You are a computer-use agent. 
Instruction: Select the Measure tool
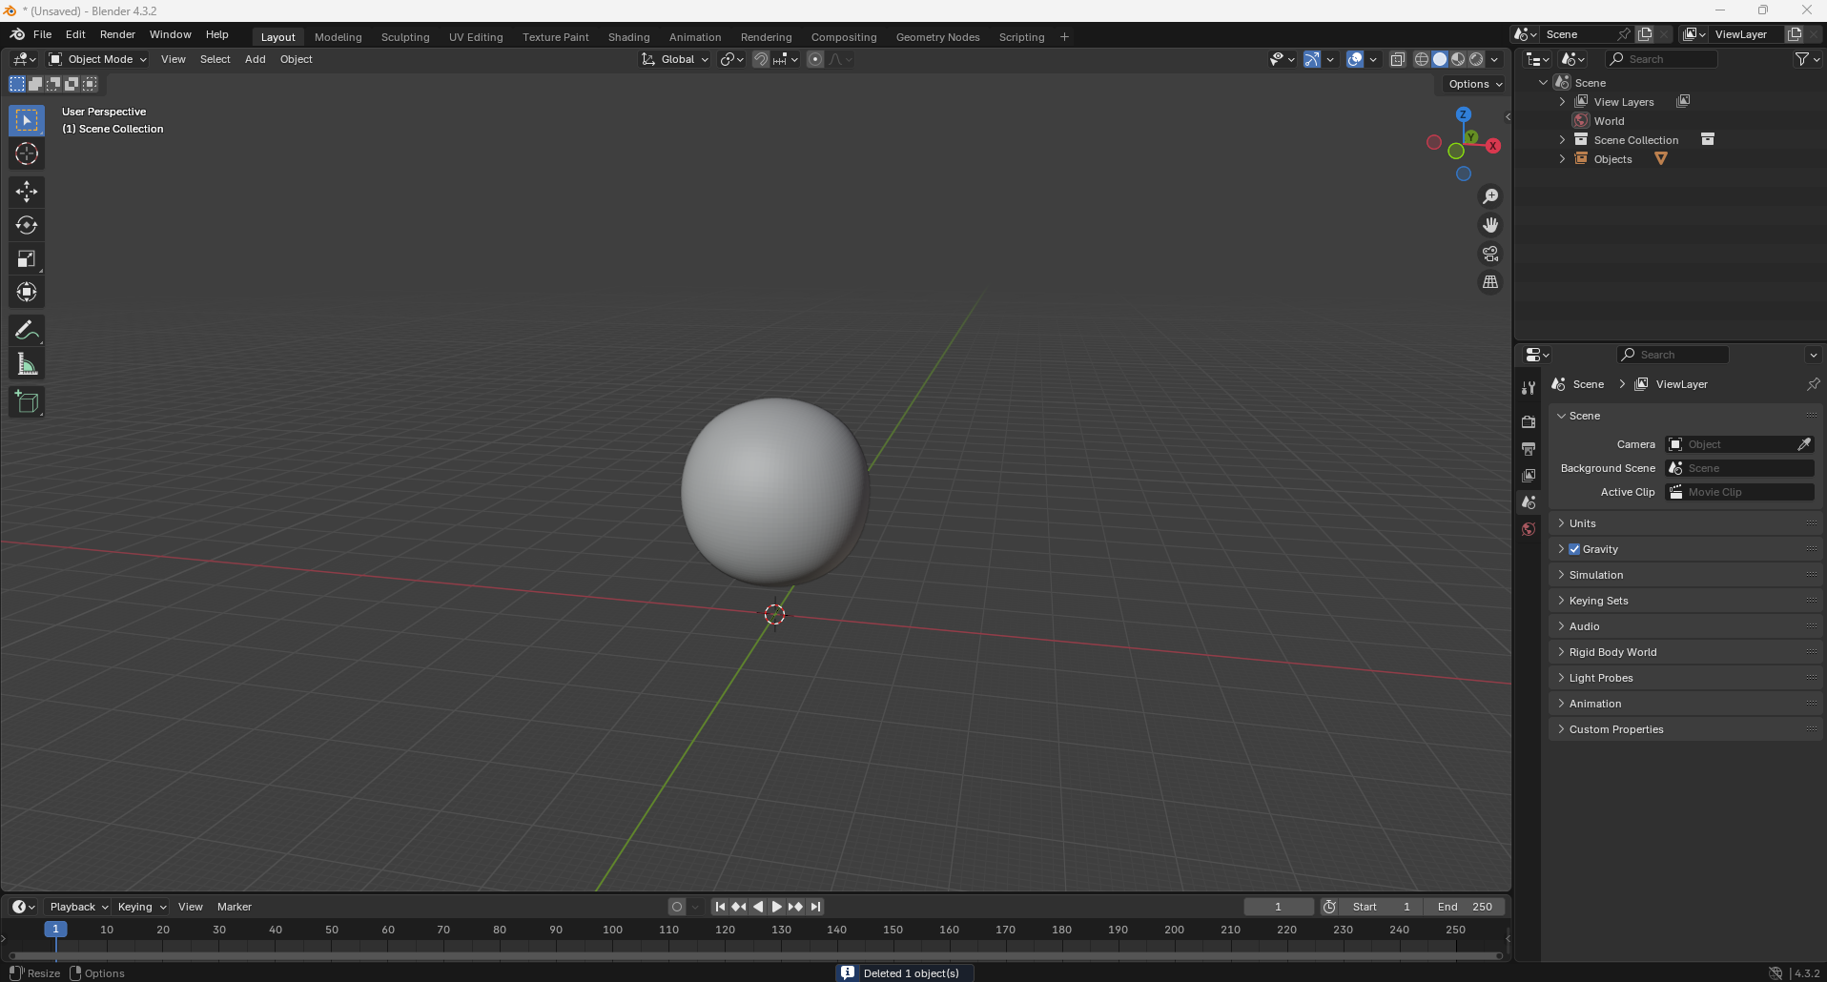[x=26, y=363]
